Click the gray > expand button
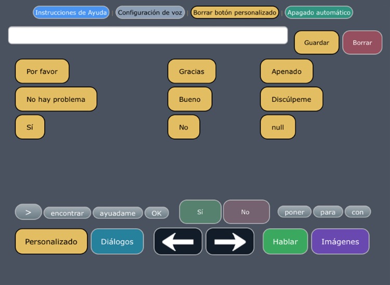The height and width of the screenshot is (285, 390). (29, 212)
